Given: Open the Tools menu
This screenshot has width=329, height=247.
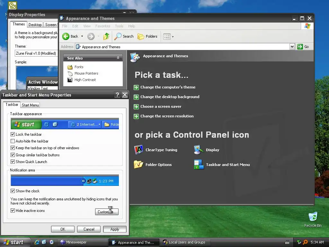Looking at the screenshot, I should (x=119, y=26).
